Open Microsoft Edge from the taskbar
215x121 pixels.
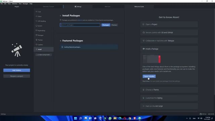tap(120, 118)
